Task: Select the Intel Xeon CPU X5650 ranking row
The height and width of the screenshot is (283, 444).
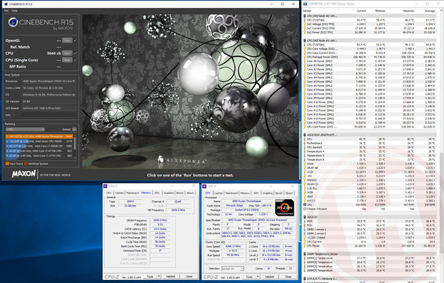Action: click(39, 141)
